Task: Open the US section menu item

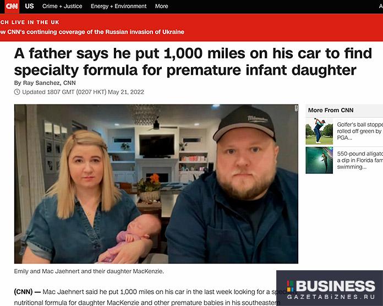Action: 29,6
